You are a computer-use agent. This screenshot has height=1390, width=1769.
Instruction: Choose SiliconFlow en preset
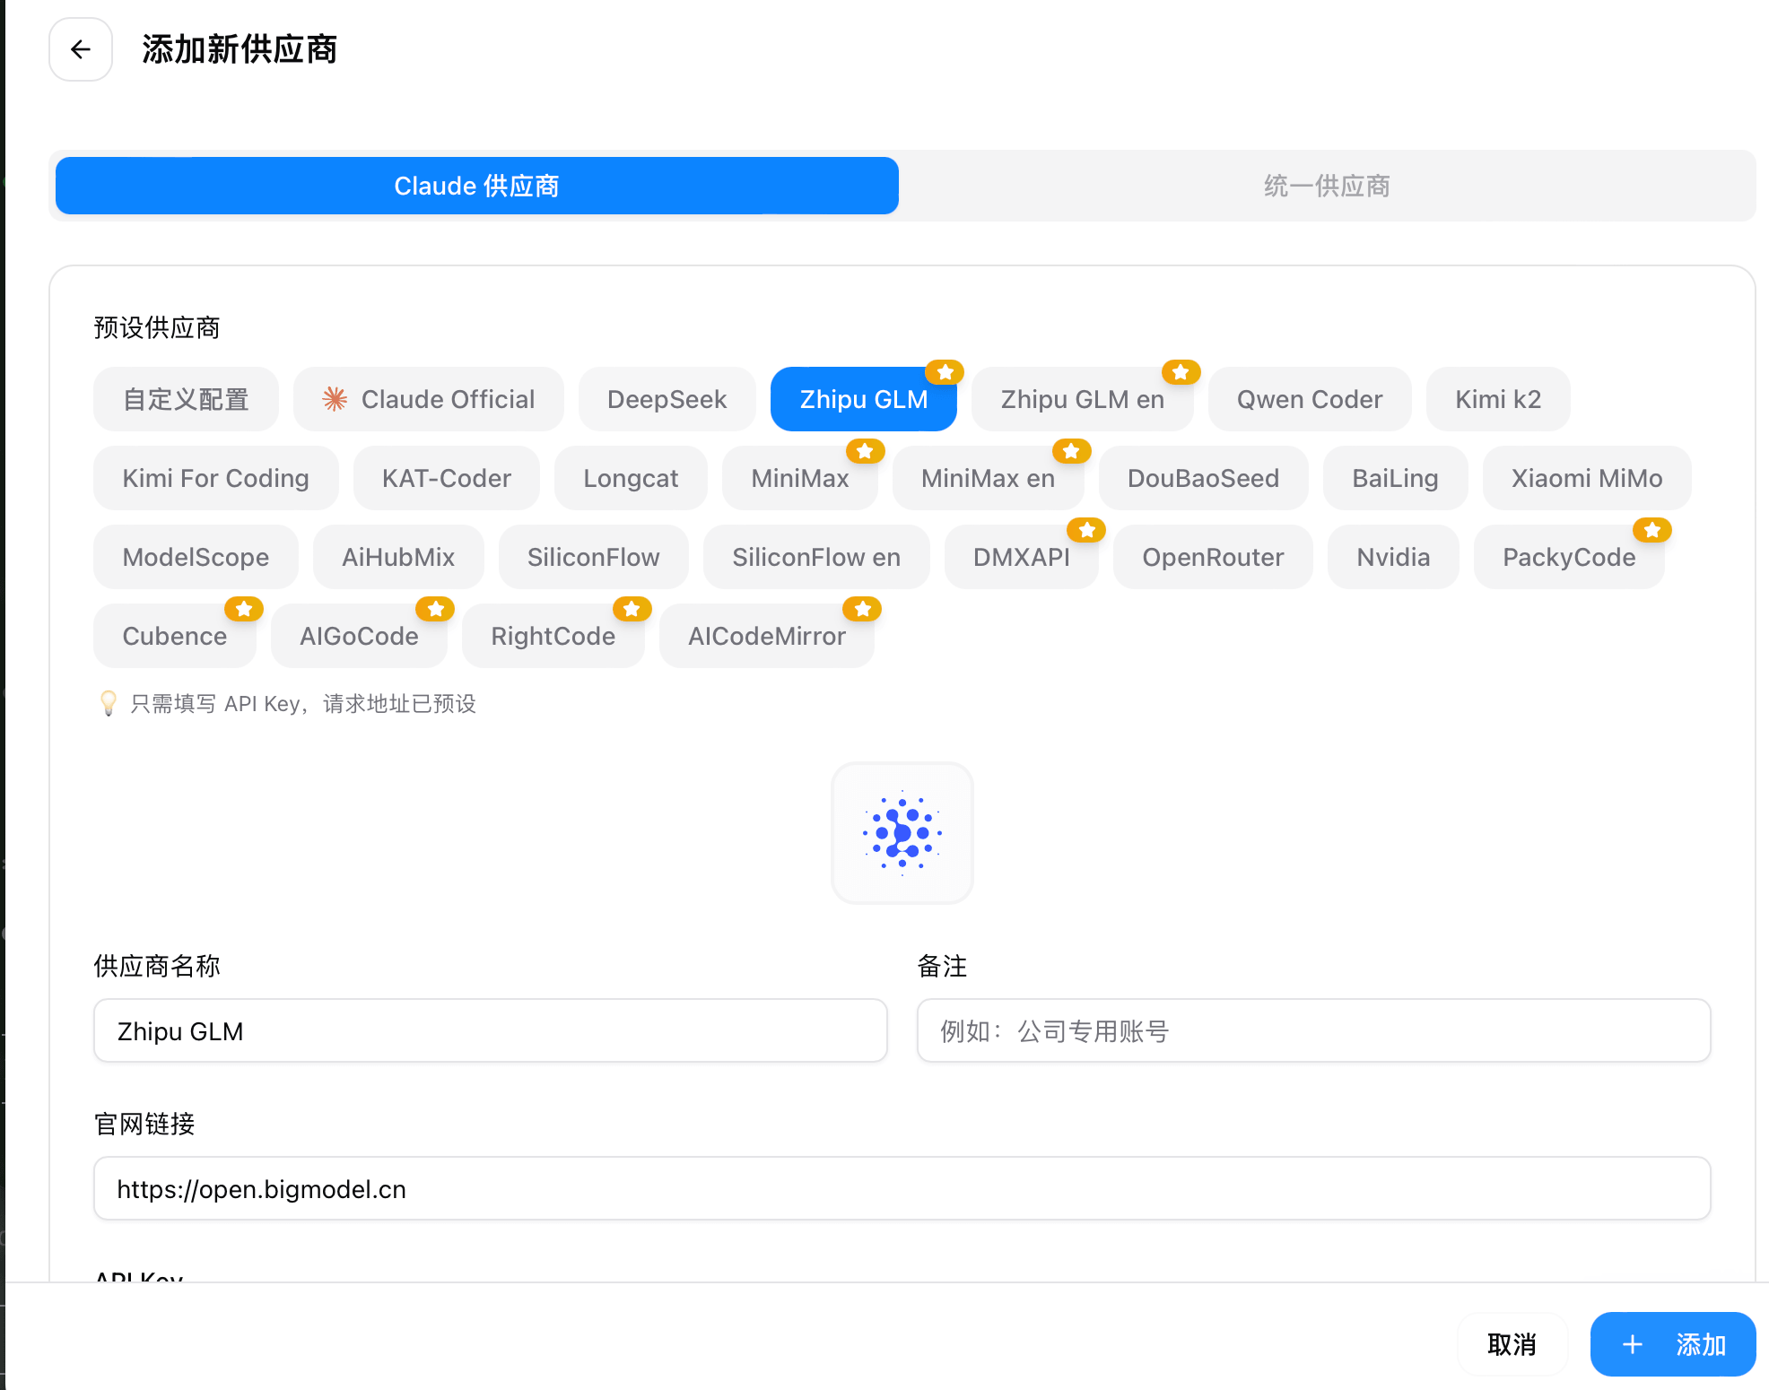pyautogui.click(x=816, y=557)
